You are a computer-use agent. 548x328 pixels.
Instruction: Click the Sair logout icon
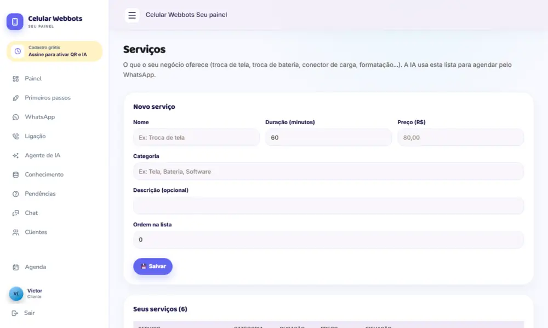[15, 313]
